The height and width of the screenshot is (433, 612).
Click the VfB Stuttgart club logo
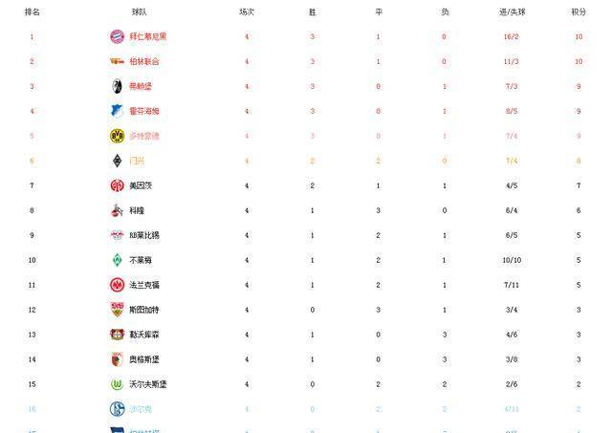tap(117, 310)
